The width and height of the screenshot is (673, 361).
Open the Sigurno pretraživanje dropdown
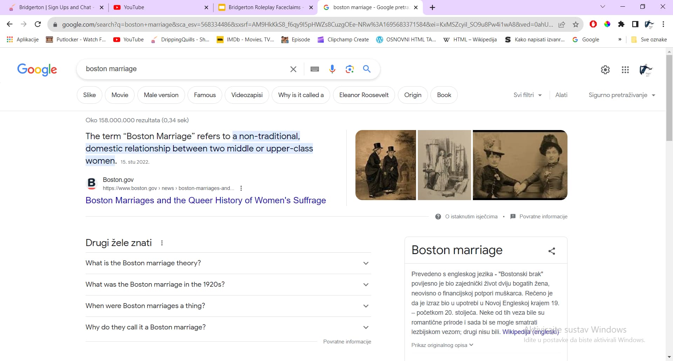pyautogui.click(x=622, y=95)
